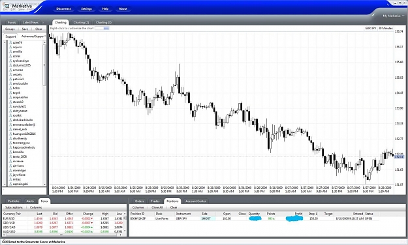Click the chat message input field below user list
Image resolution: width=408 pixels, height=245 pixels.
coord(24,191)
